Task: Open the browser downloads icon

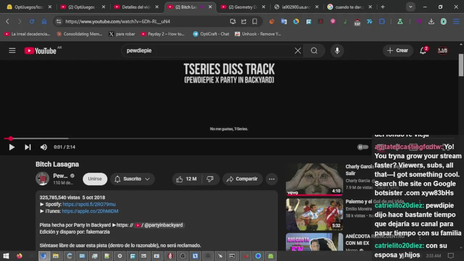Action: click(x=431, y=21)
